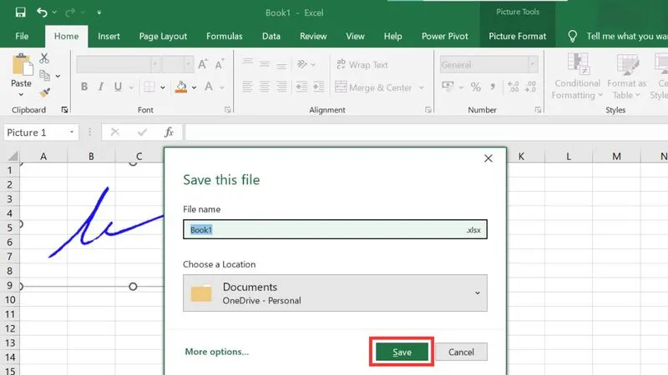Viewport: 668px width, 375px height.
Task: Click the Select All corner triangle
Action: pos(13,156)
